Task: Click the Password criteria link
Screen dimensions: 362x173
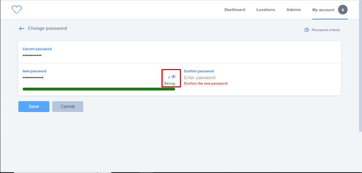Action: click(x=325, y=30)
